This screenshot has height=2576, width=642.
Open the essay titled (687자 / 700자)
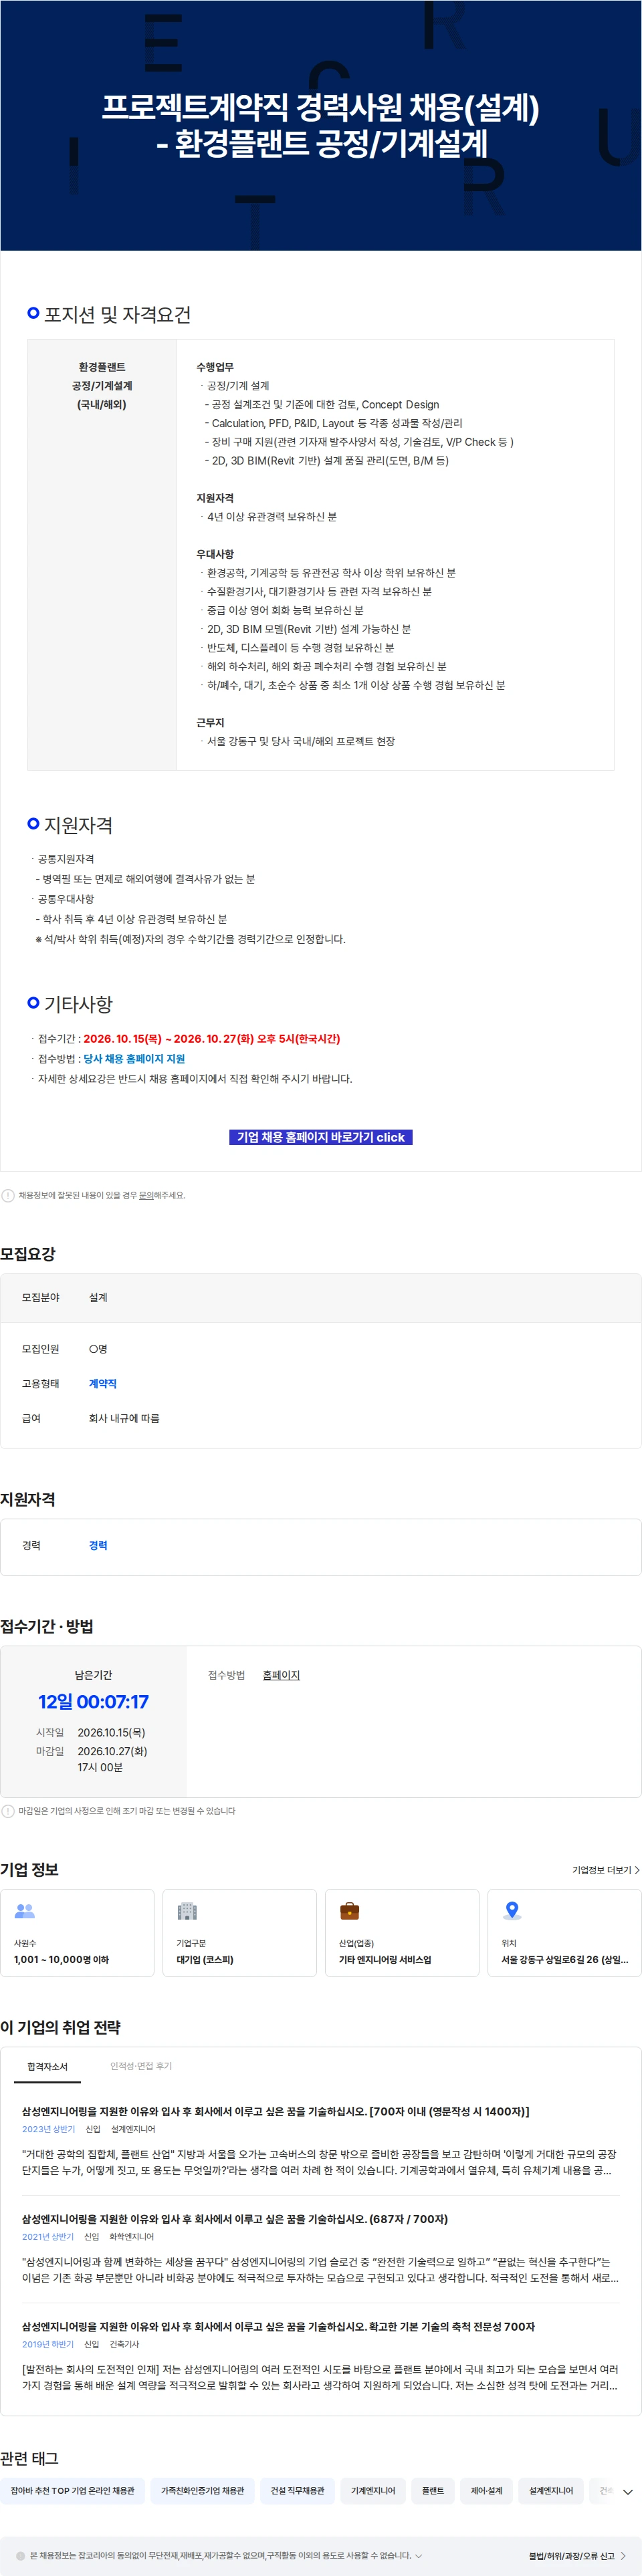[x=235, y=2219]
